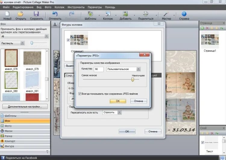Viewport: 226px width, 160px height.
Task: Toggle the Страница1 checkbox in Фигуры коллажа dialog
Action: pyautogui.click(x=68, y=40)
